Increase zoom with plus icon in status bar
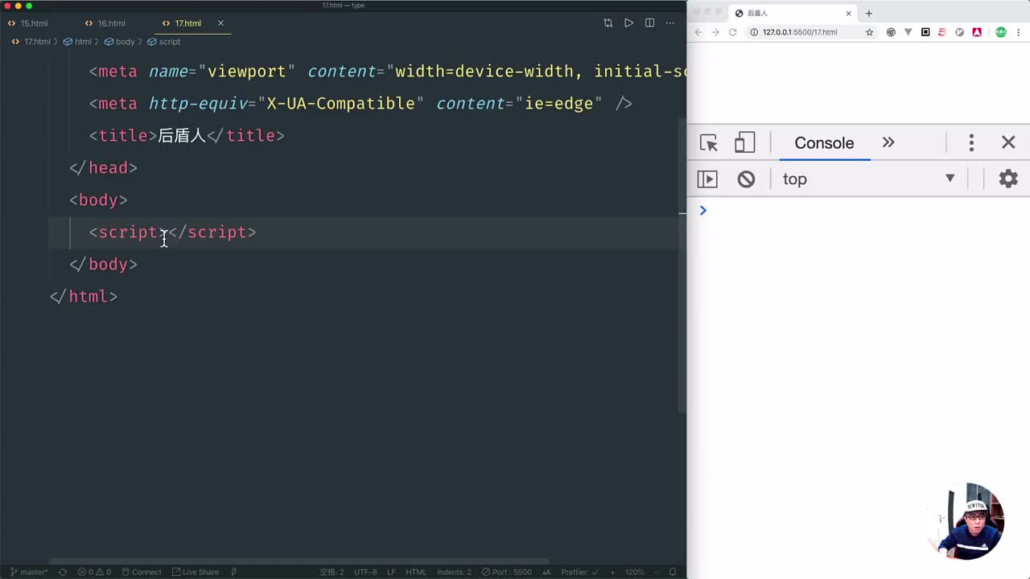 tap(614, 573)
